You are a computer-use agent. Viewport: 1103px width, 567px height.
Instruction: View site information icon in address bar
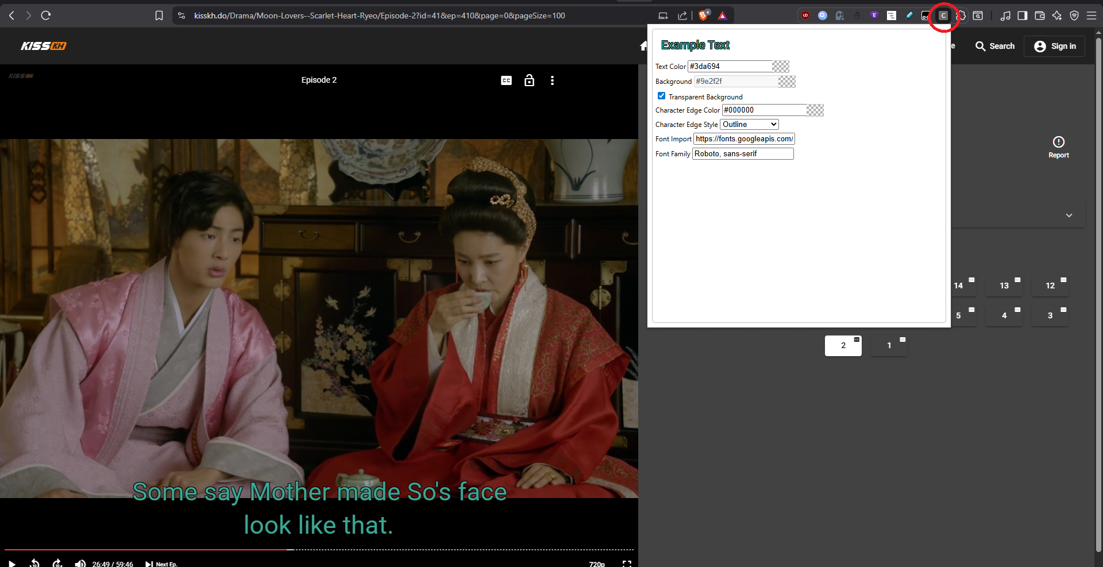182,16
